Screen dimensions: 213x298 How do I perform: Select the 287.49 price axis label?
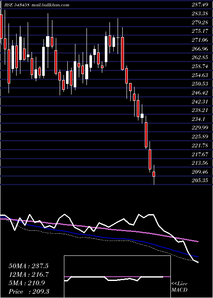(x=200, y=5)
